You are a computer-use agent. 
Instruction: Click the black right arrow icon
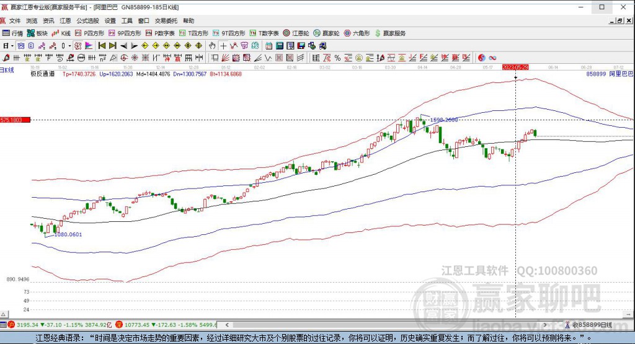coord(135,46)
